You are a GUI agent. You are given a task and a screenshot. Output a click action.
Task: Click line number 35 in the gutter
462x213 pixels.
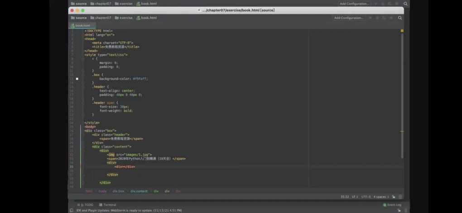coord(72,166)
